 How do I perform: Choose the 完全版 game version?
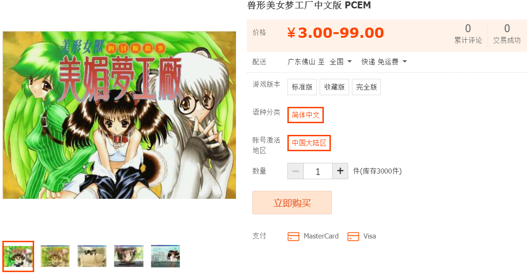366,87
